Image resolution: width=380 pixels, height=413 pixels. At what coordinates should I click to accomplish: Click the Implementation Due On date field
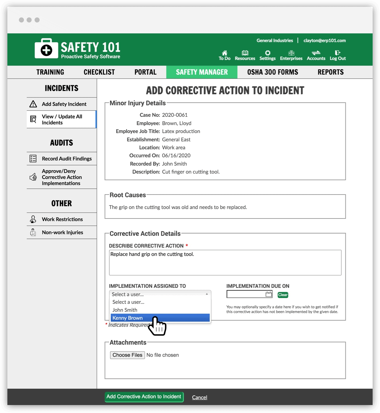249,294
